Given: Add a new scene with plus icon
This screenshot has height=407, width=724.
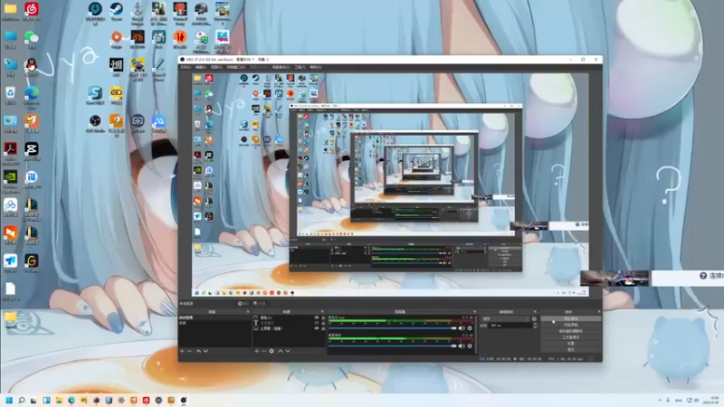Looking at the screenshot, I should click(x=182, y=351).
